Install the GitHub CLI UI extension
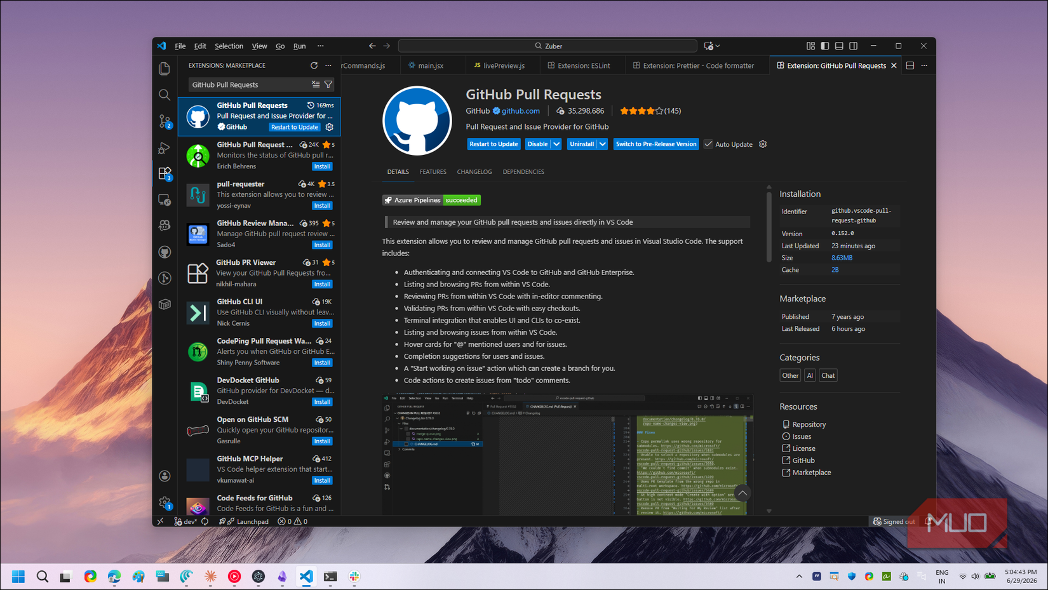Screen dimensions: 1048x590 tap(322, 323)
